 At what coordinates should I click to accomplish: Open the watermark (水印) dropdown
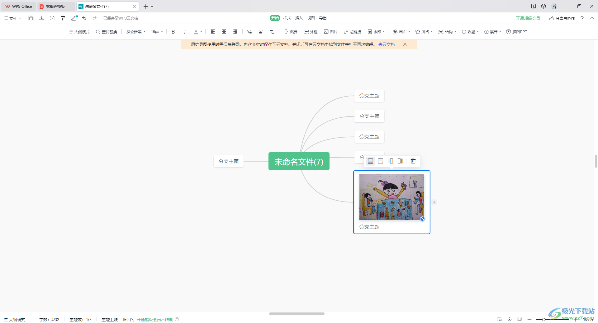[376, 32]
